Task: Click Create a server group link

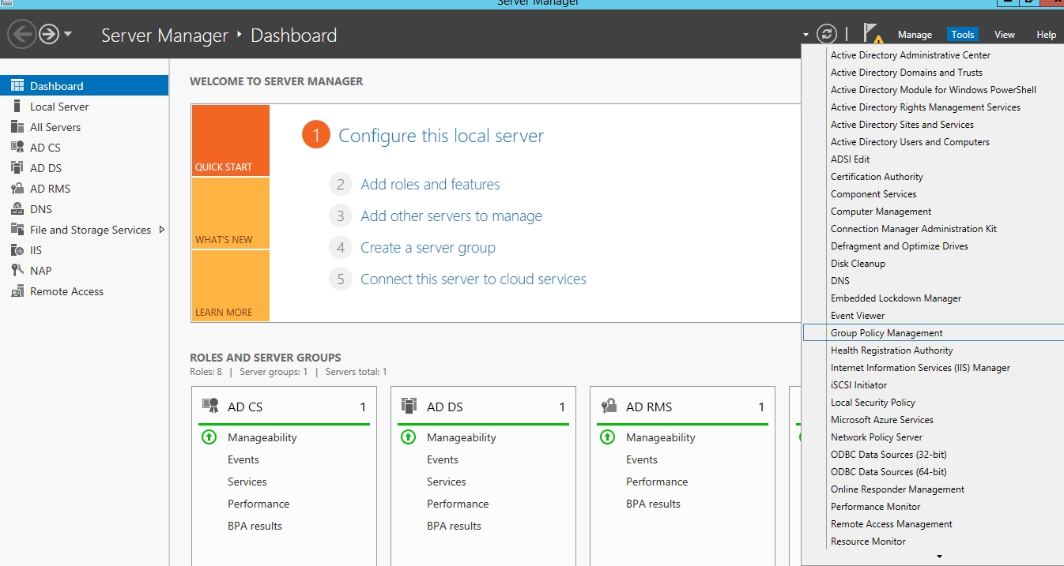Action: click(x=428, y=248)
